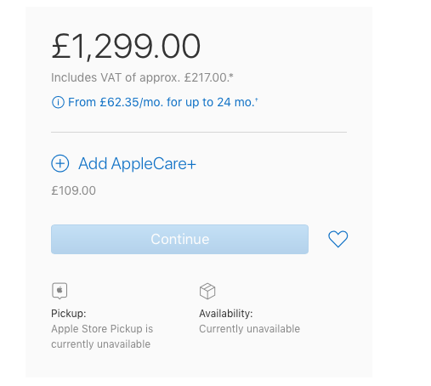
Task: Click Apple Store Pickup is currently unavailable text
Action: (x=102, y=337)
